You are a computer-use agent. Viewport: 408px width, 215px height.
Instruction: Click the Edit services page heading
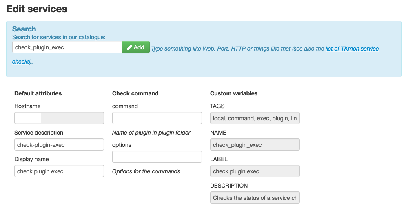click(x=37, y=9)
